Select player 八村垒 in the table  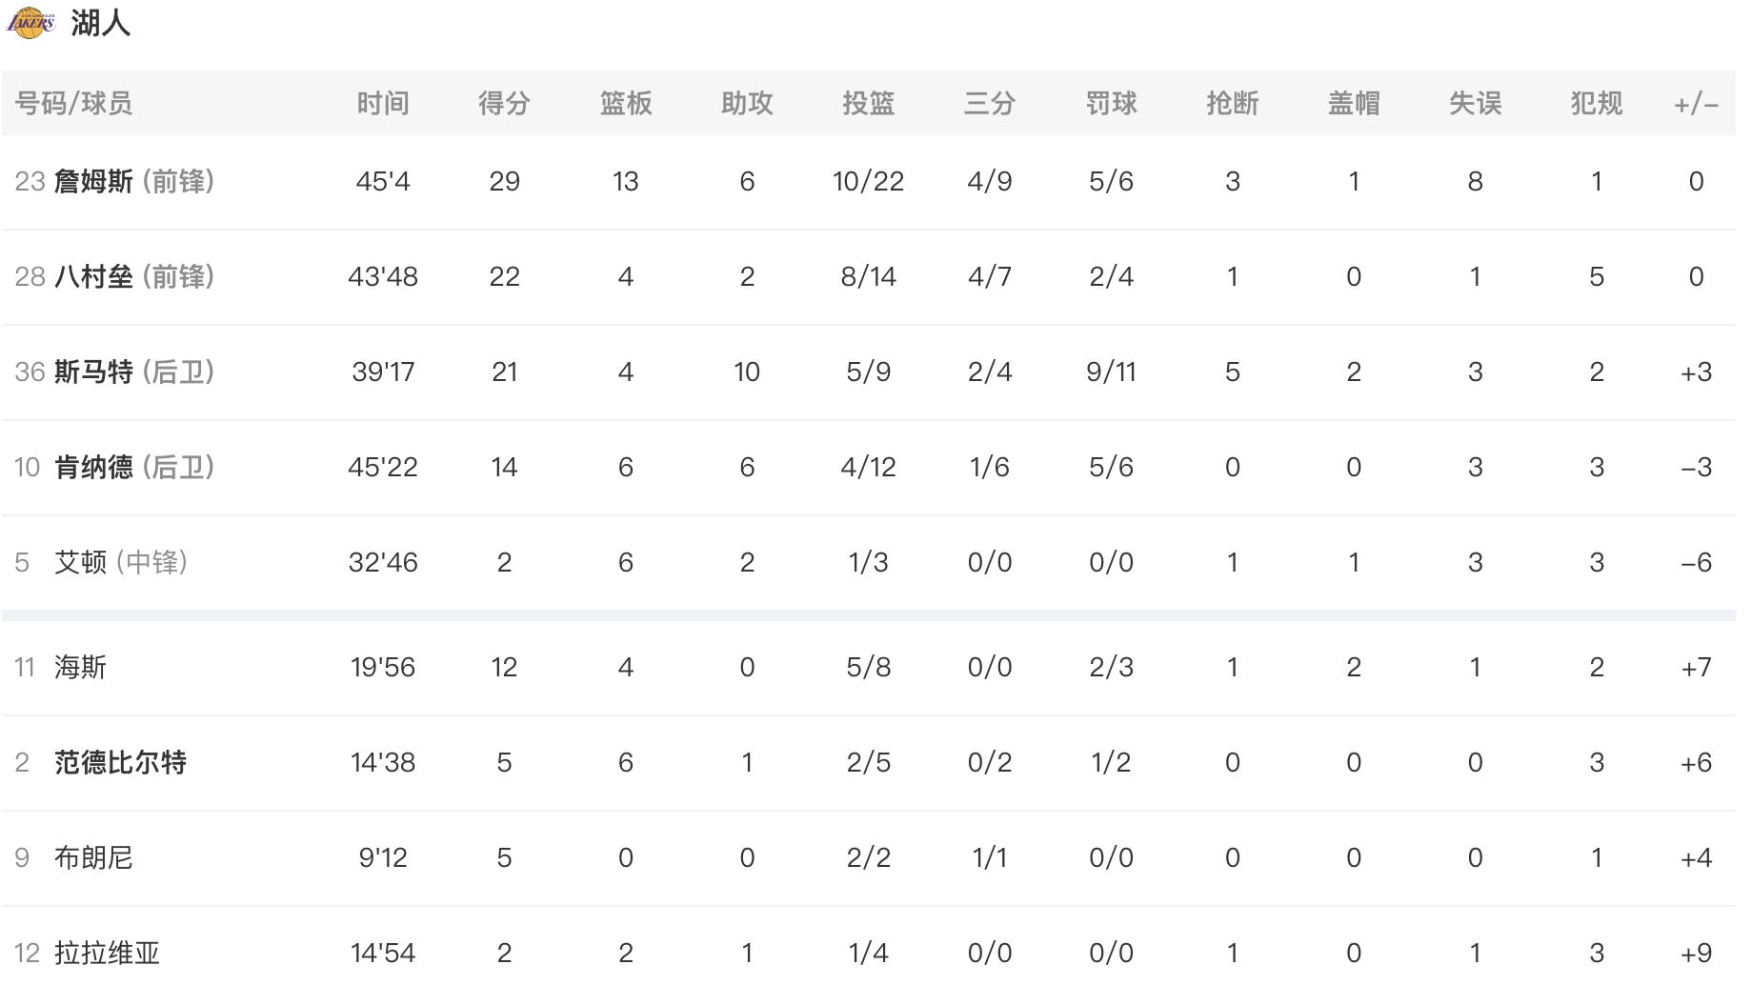[x=93, y=276]
